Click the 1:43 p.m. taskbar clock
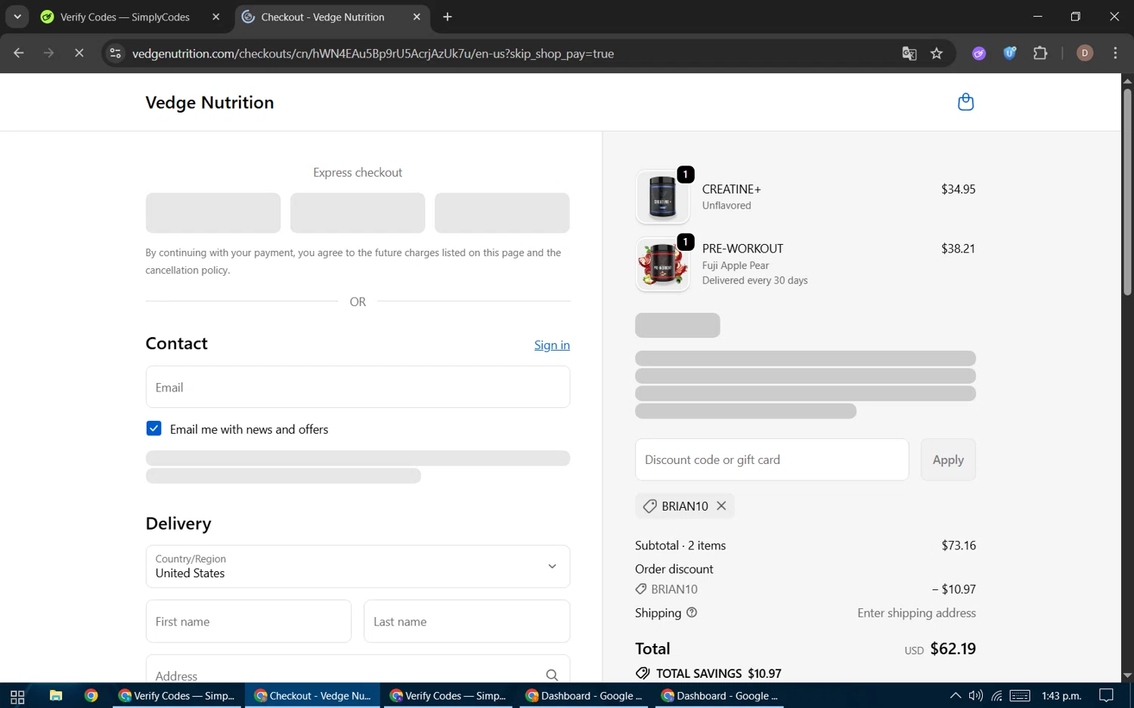Viewport: 1134px width, 708px height. pyautogui.click(x=1061, y=696)
